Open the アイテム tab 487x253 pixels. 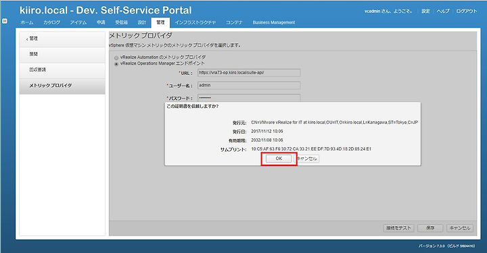tap(78, 23)
